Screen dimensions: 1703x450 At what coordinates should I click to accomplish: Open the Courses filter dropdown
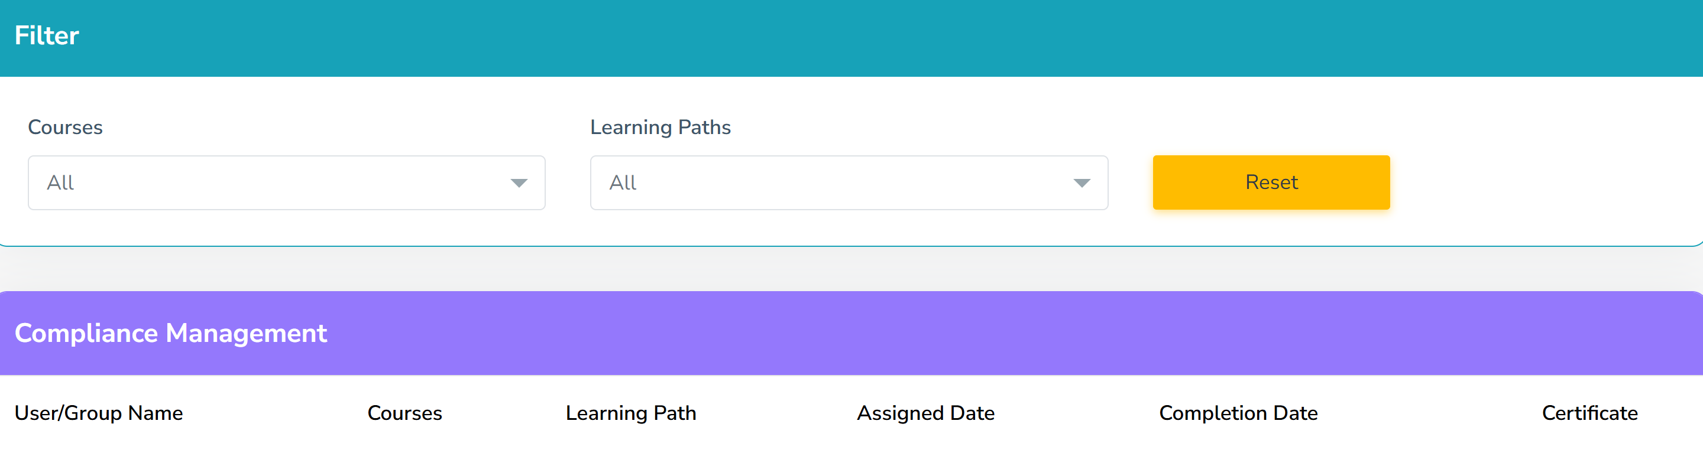pyautogui.click(x=284, y=182)
